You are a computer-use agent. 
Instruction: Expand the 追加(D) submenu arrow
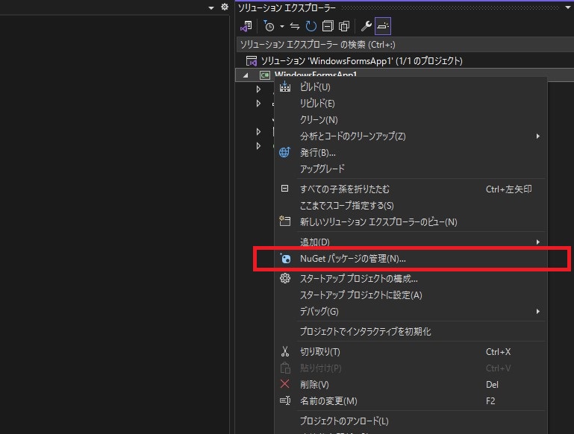click(x=537, y=242)
